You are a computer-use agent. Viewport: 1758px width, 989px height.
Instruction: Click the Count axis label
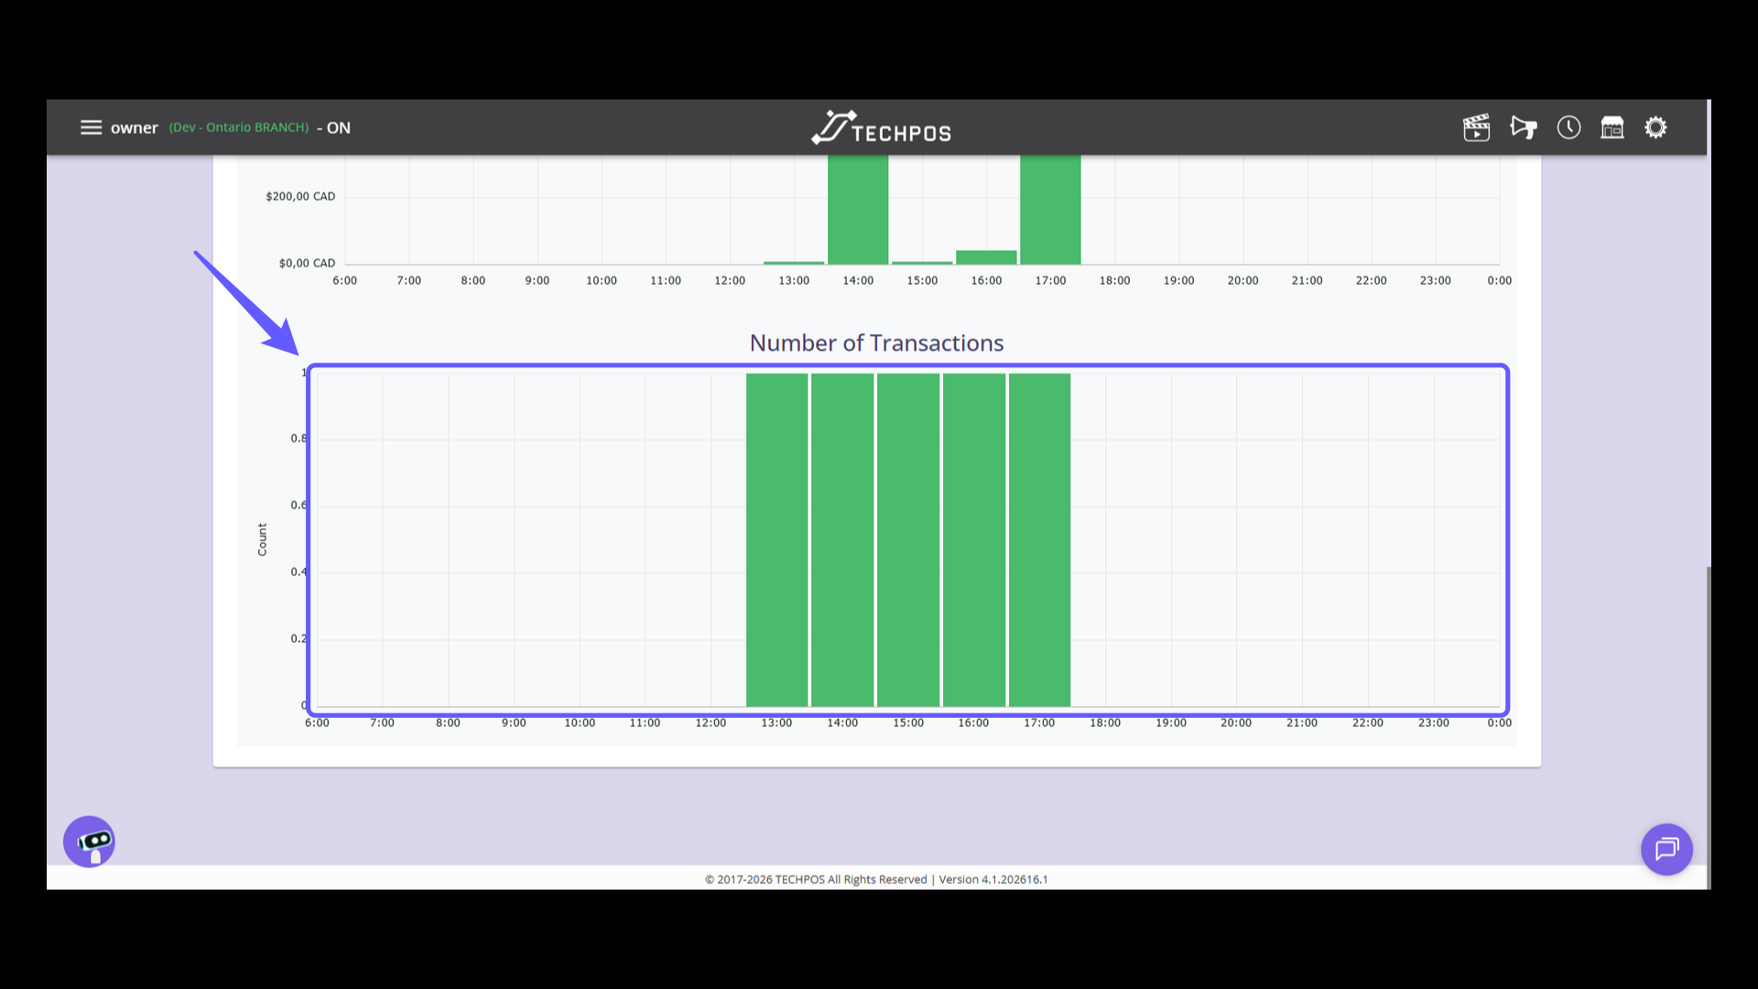pos(263,538)
